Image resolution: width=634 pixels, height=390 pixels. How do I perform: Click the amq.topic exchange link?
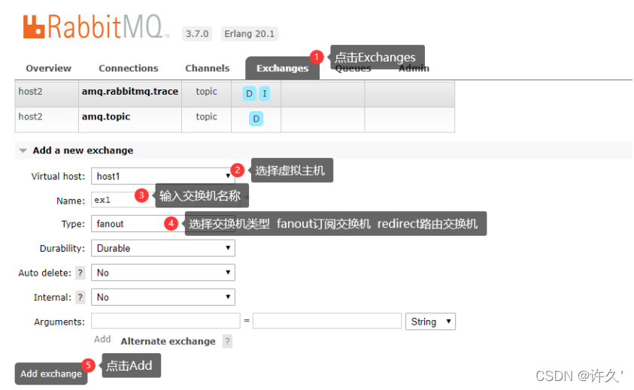106,117
